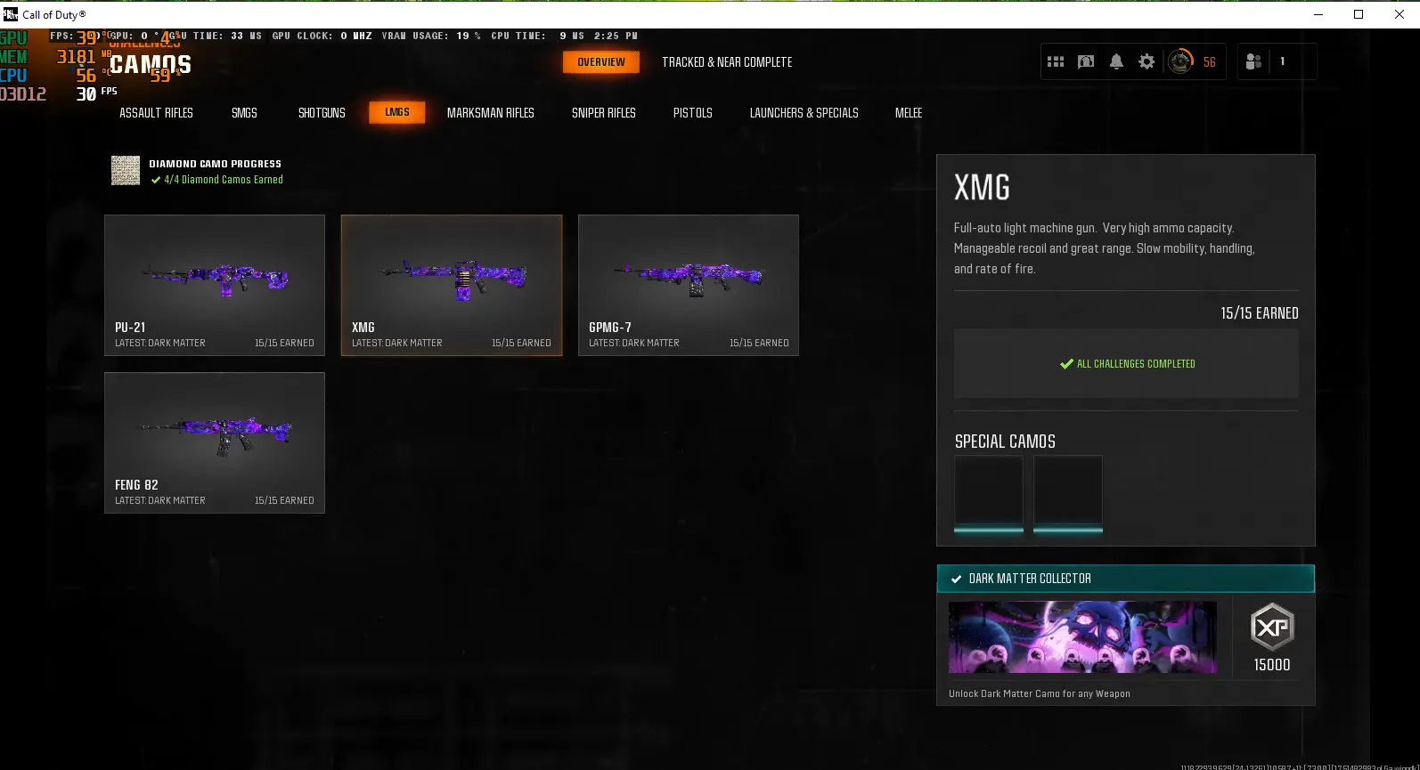
Task: Select the Sniper Rifles category
Action: pos(604,113)
